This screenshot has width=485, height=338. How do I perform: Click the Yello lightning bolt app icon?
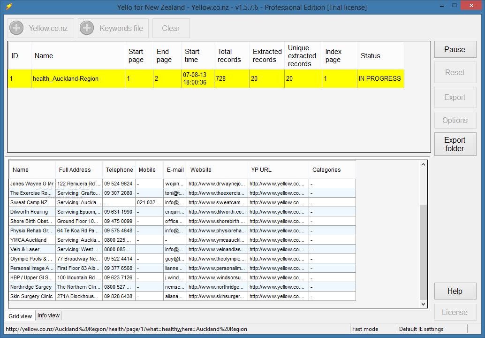click(x=9, y=7)
